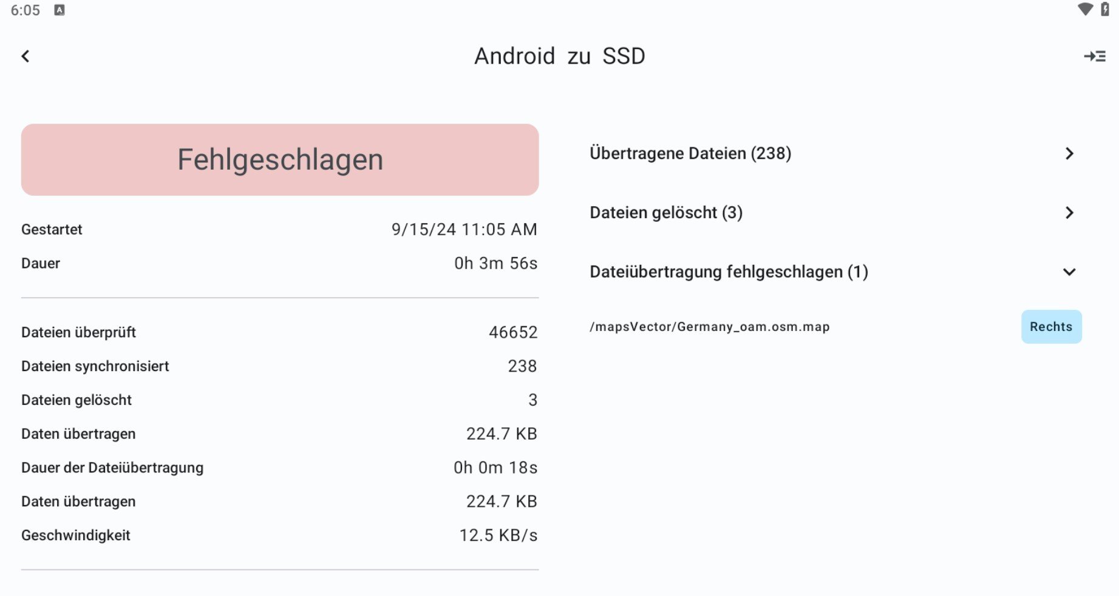This screenshot has height=596, width=1119.
Task: Tap the Android zu SSD title
Action: pos(559,56)
